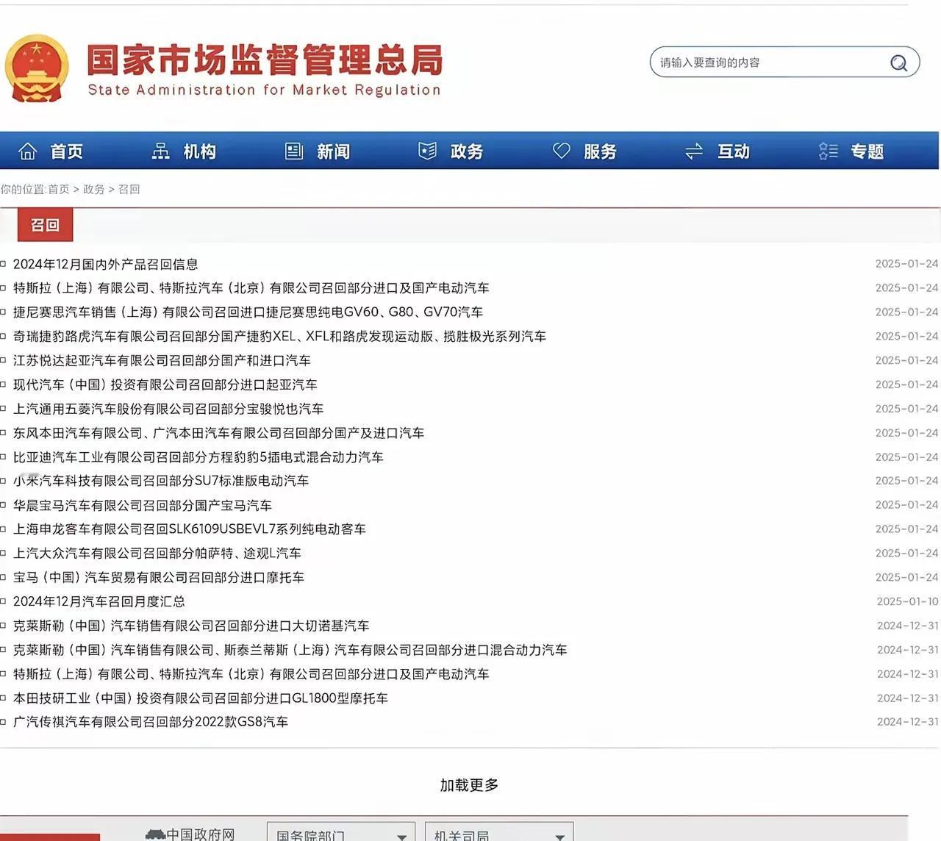Click 首页 in the breadcrumb
This screenshot has height=841, width=941.
59,190
